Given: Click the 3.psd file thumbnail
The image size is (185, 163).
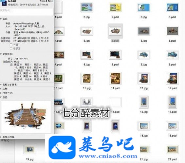Looking at the screenshot, I should (x=172, y=7).
